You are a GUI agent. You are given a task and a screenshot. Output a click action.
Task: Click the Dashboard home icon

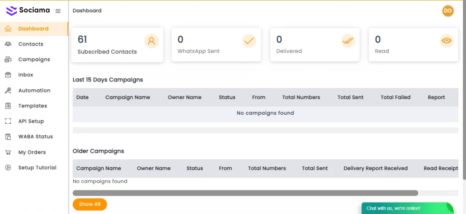[8, 29]
